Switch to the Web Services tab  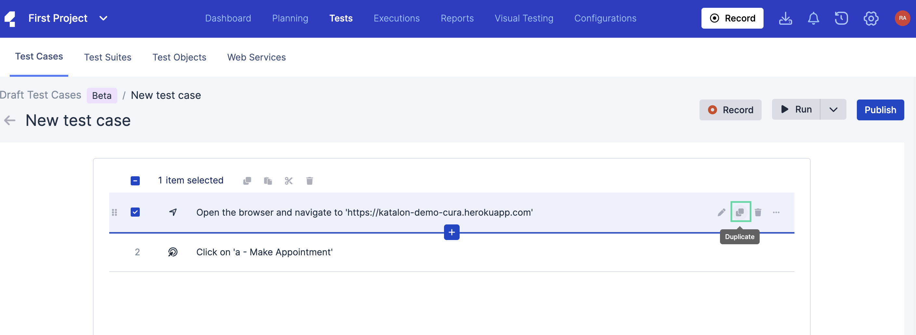point(256,57)
